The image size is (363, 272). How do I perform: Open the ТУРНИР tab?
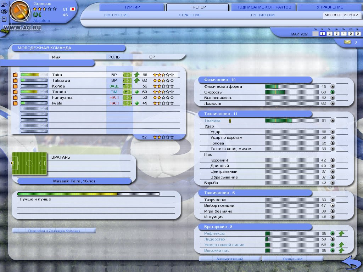coord(132,7)
